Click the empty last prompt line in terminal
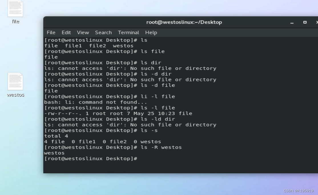318x195 pixels. point(91,159)
